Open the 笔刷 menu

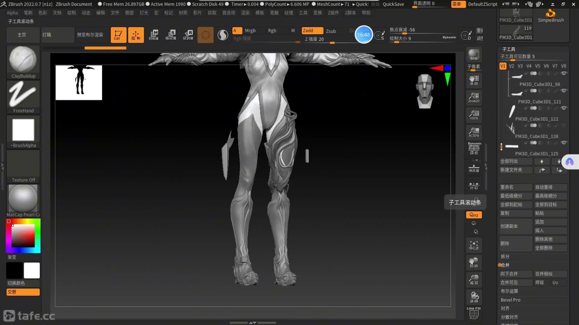(28, 13)
